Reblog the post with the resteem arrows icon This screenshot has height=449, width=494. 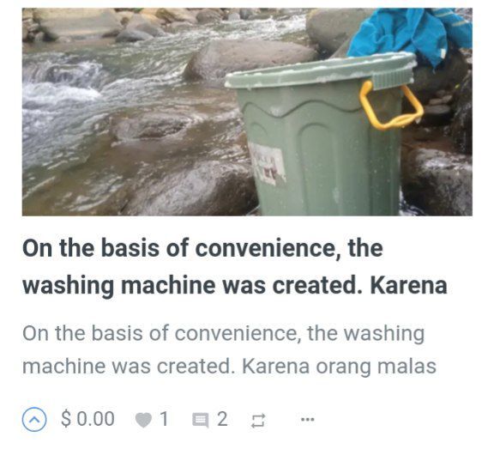[258, 421]
